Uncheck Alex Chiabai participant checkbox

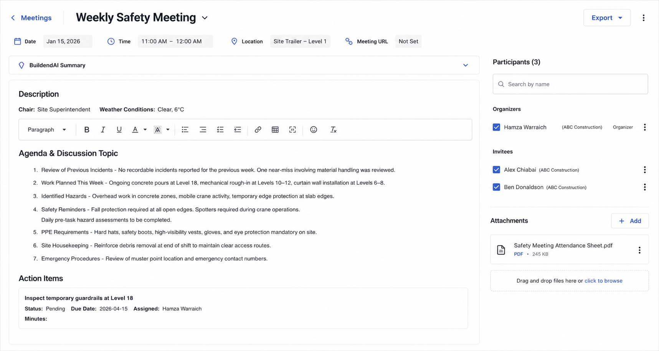496,170
